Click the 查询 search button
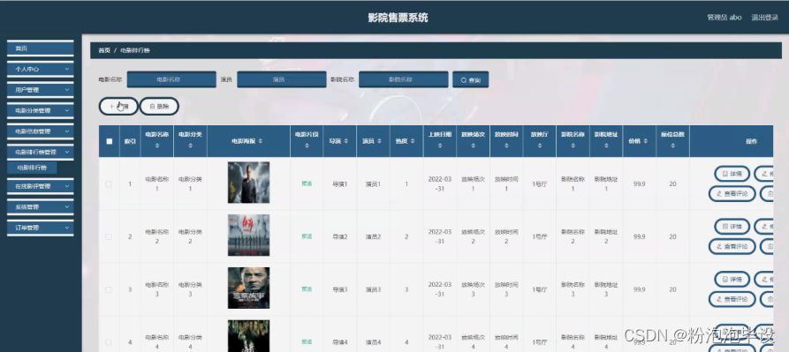Screen dimensions: 789x352 tap(470, 79)
